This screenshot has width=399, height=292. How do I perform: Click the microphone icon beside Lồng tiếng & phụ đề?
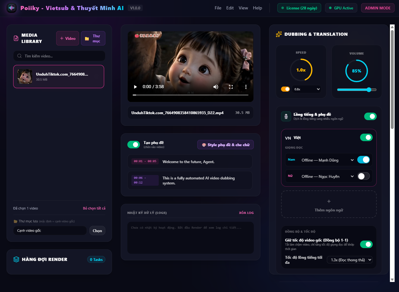pos(286,116)
